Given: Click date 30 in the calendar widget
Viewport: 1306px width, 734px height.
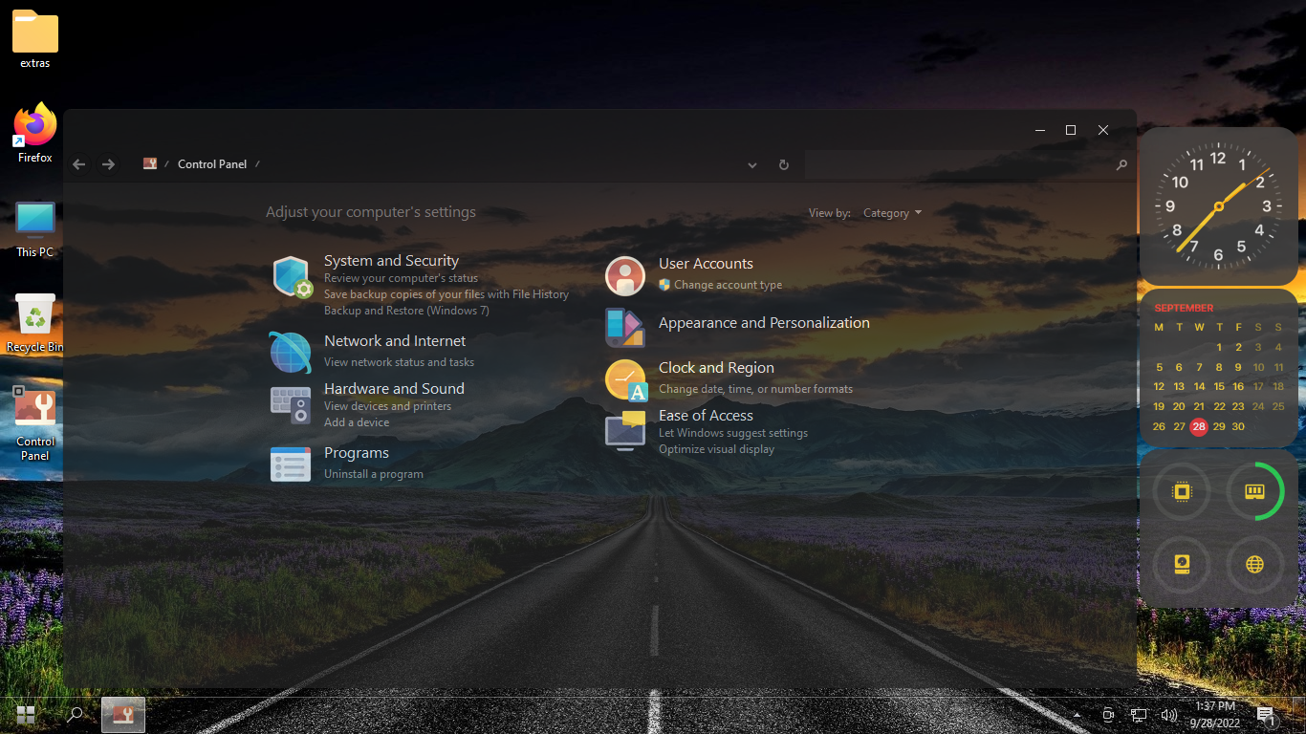Looking at the screenshot, I should point(1238,427).
